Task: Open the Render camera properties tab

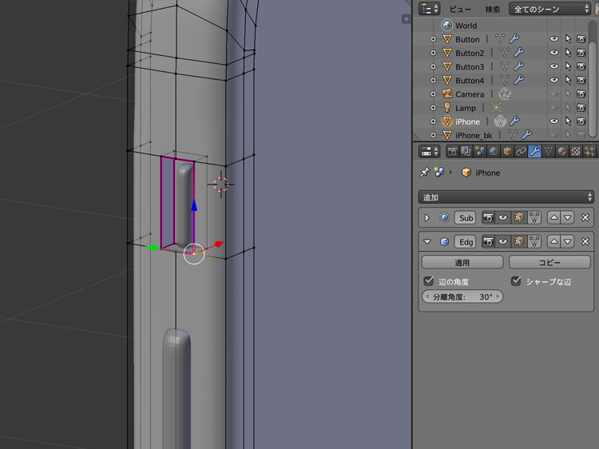Action: 453,151
